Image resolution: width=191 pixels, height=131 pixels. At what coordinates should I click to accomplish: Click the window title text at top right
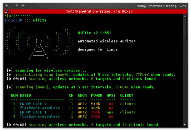(x=161, y=6)
